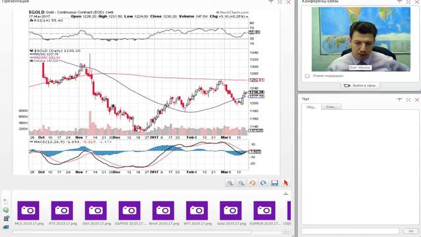Click the presenter name label on video
Viewport: 421px width, 237px height.
(x=360, y=67)
